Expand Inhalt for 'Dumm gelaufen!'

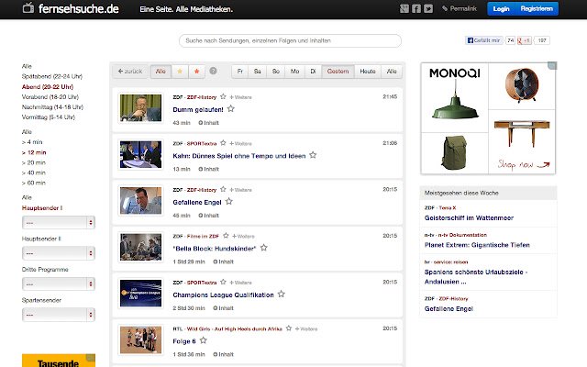208,123
